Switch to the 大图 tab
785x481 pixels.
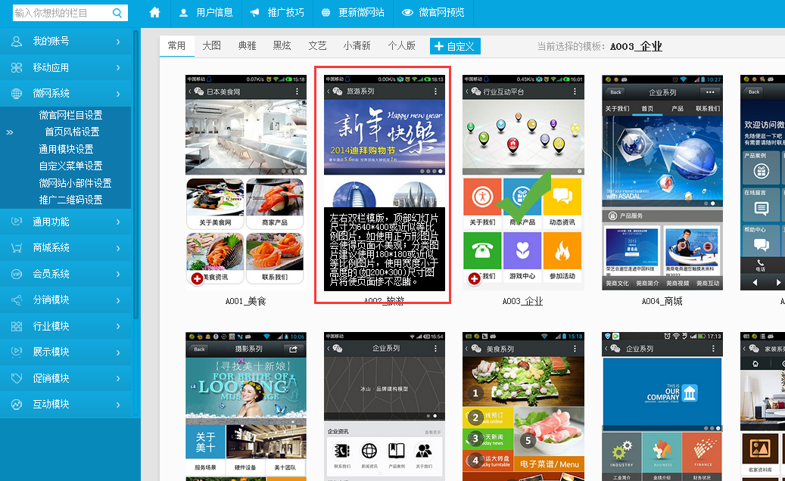[211, 46]
